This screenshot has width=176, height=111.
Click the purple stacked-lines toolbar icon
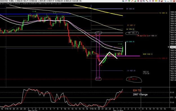pos(126,1)
